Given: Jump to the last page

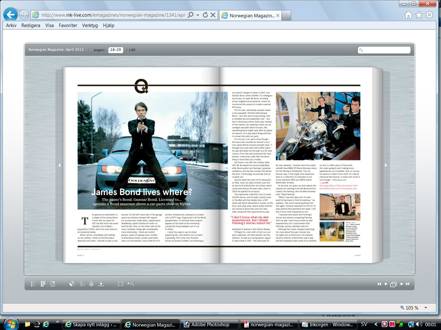Looking at the screenshot, I should pos(408,284).
